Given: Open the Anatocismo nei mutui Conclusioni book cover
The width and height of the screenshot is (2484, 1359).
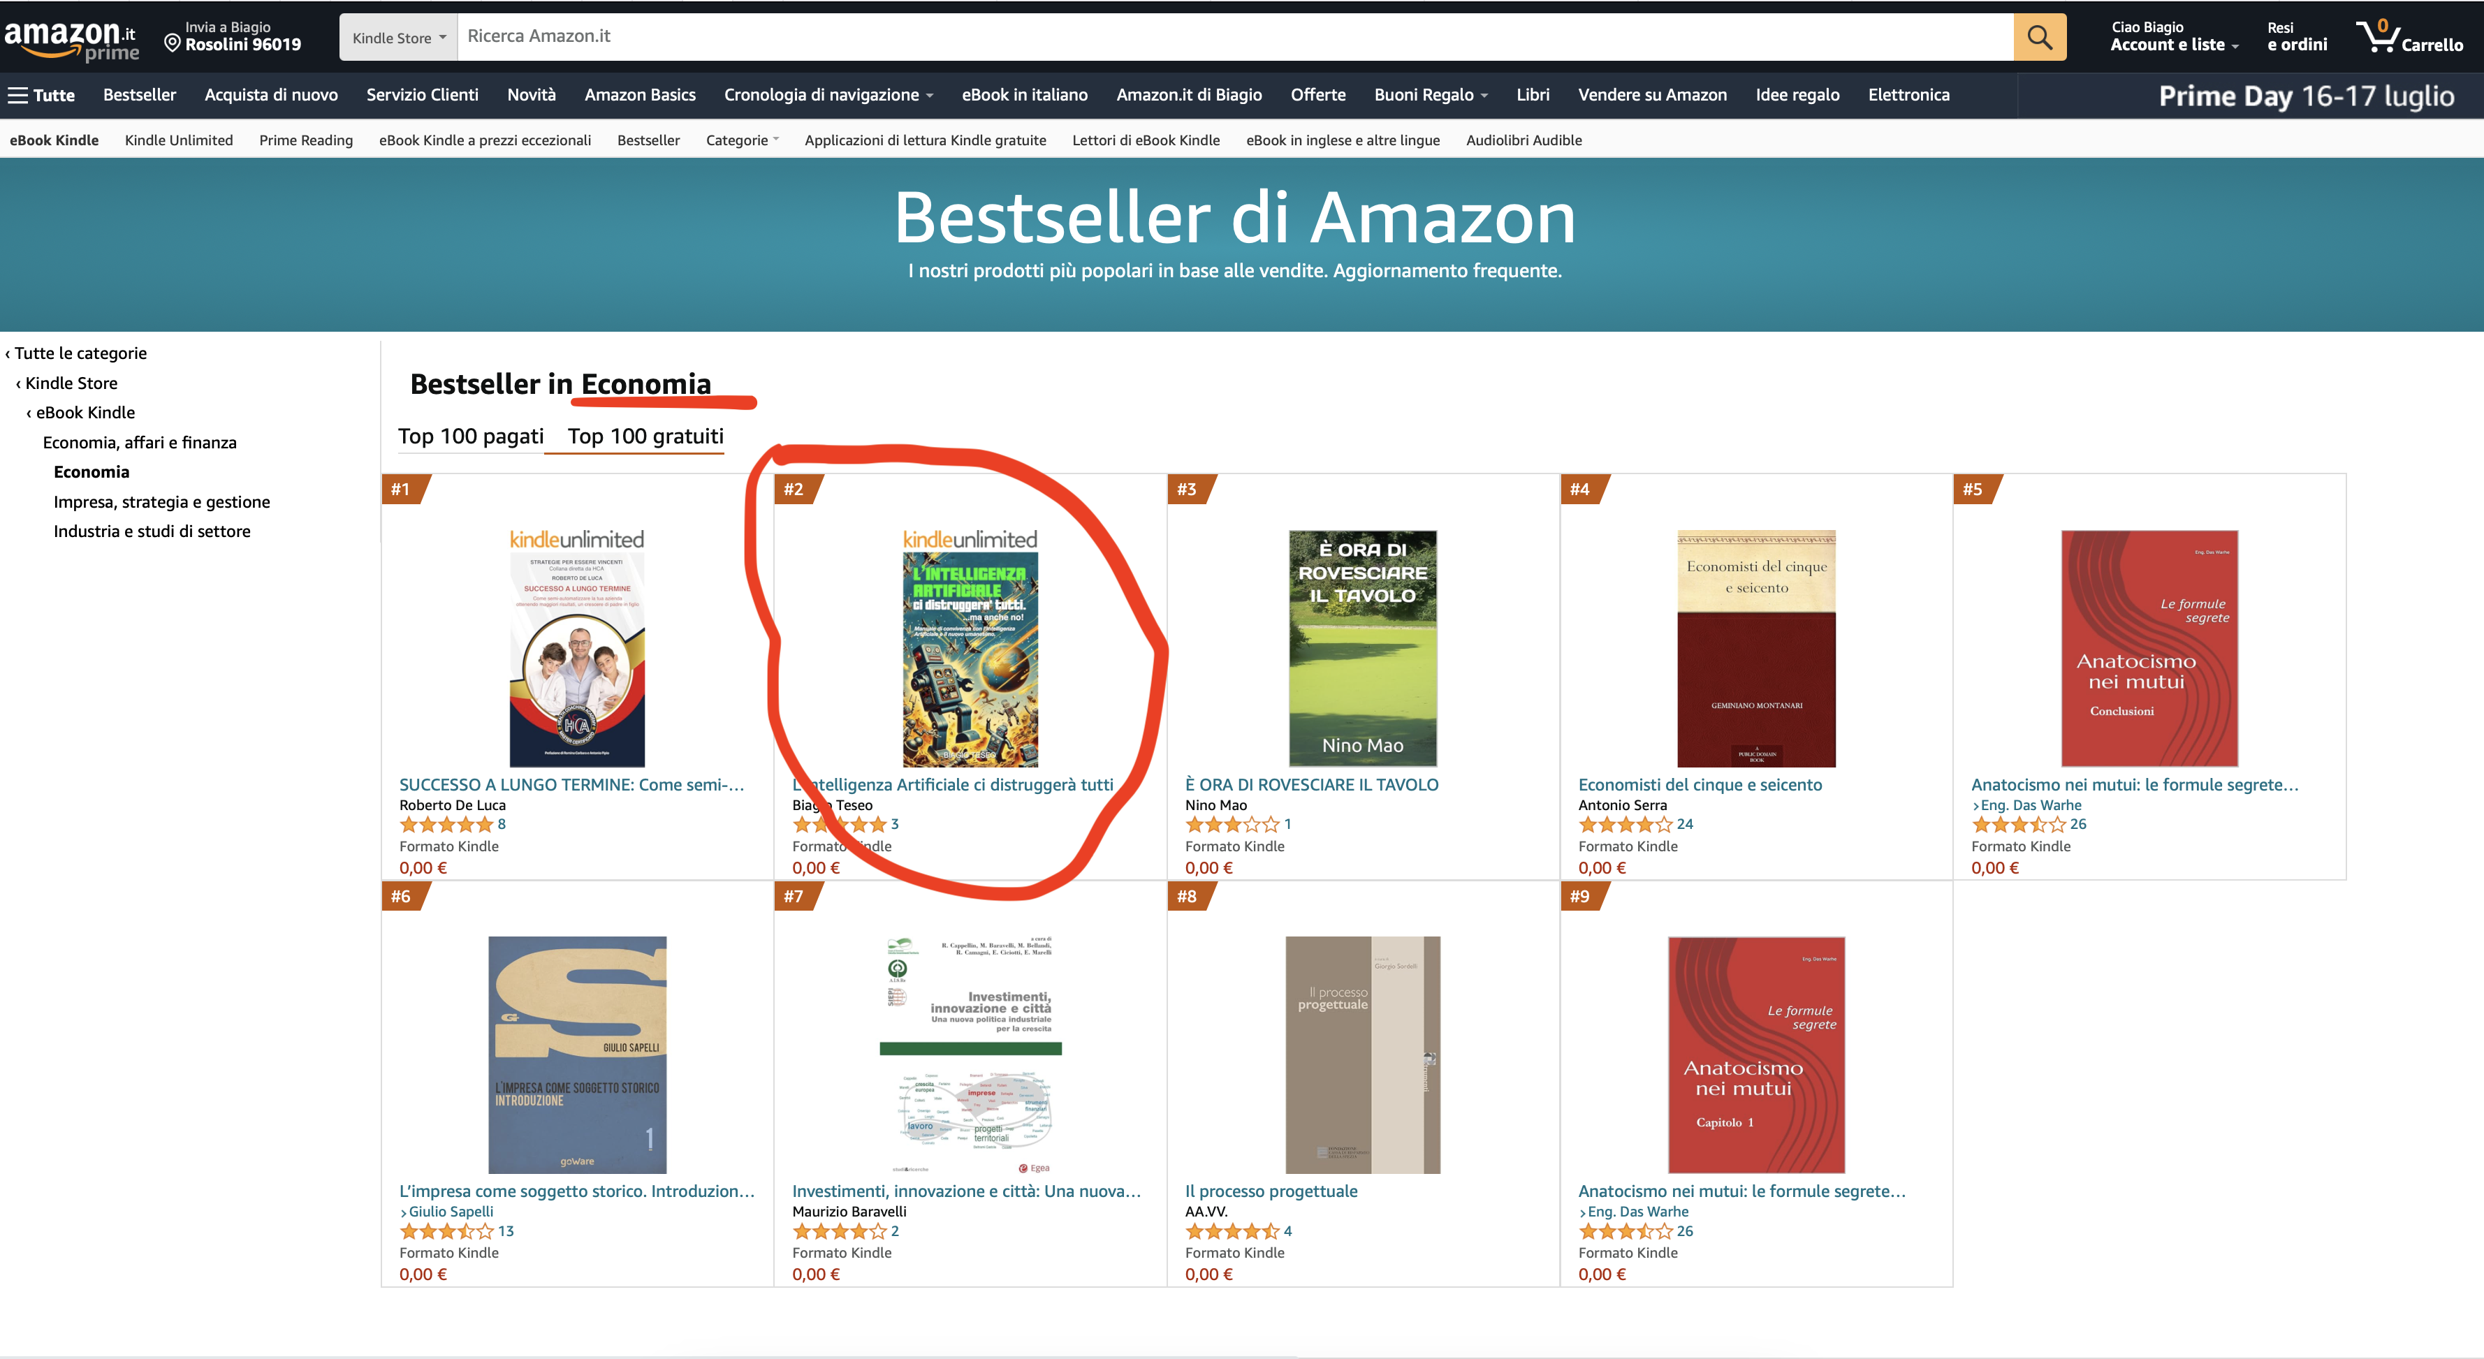Looking at the screenshot, I should click(x=2149, y=647).
